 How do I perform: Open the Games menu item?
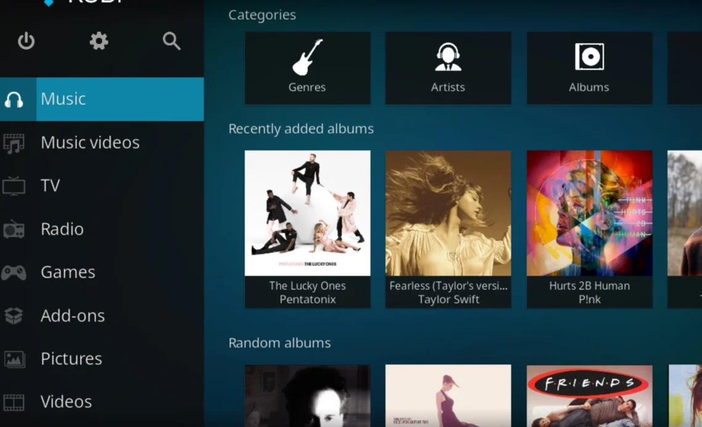[x=102, y=273]
